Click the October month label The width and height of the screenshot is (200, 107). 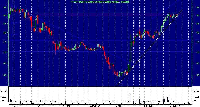(x=119, y=106)
